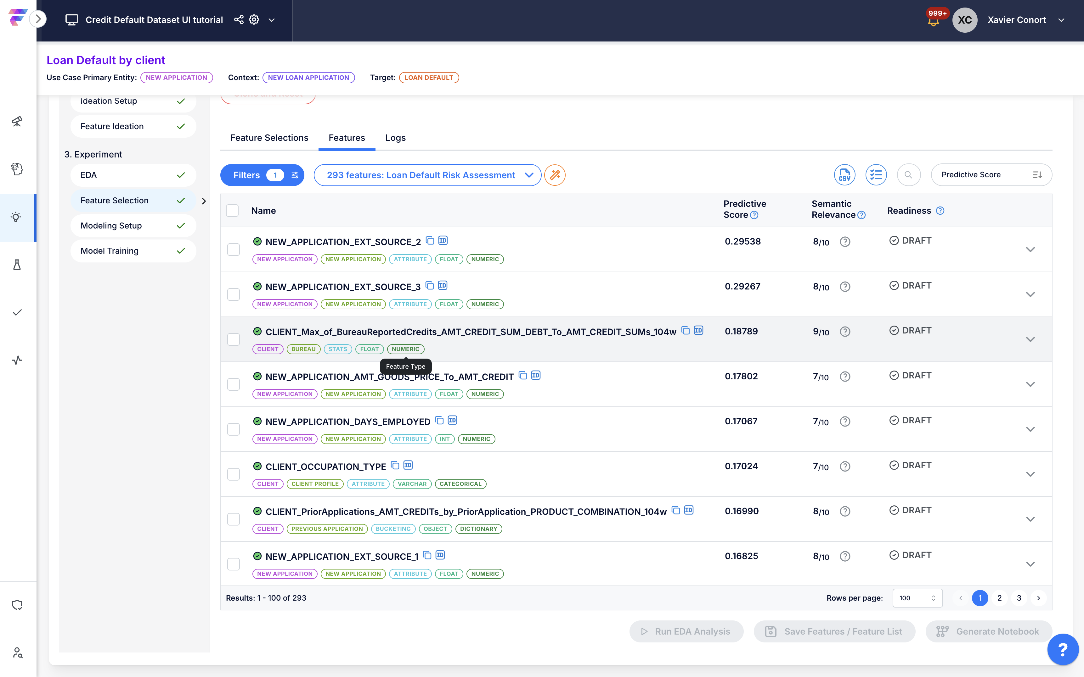Click the CSV download icon
The height and width of the screenshot is (677, 1084).
click(844, 175)
